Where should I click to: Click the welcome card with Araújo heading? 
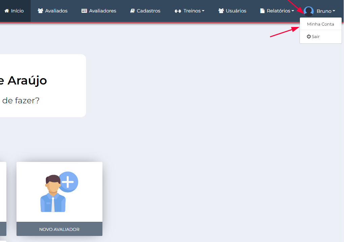click(x=42, y=86)
